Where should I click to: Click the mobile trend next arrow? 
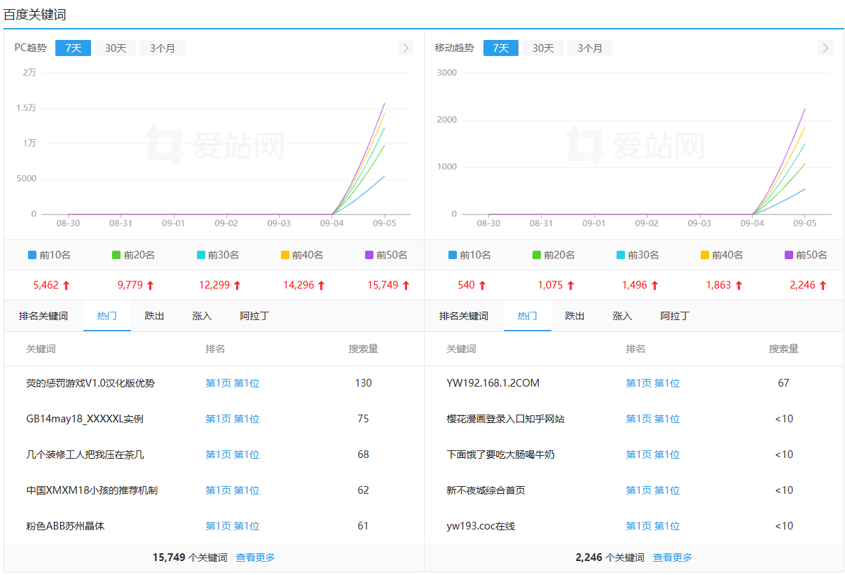(x=825, y=48)
